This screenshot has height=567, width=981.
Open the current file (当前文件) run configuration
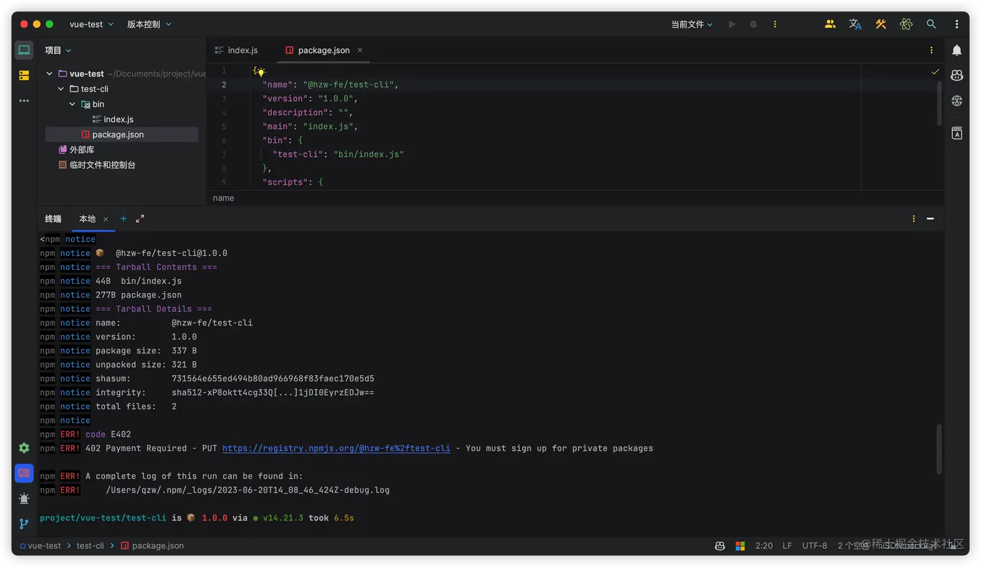pos(692,24)
